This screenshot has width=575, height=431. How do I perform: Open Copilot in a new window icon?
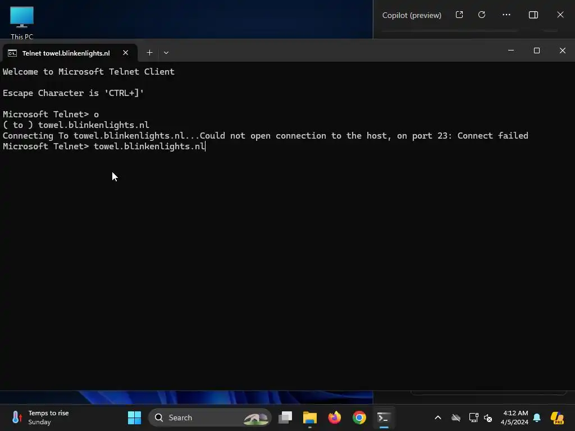point(459,15)
